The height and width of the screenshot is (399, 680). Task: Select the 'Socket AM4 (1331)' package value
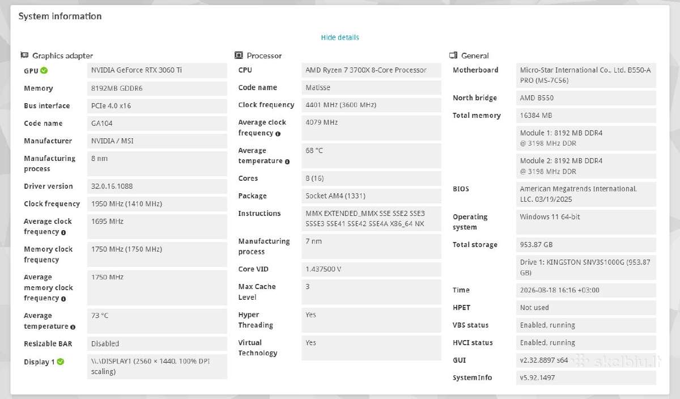coord(371,196)
